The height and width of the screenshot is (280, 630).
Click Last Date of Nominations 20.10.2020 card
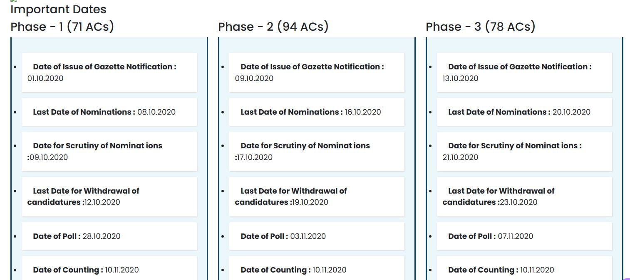[x=524, y=112]
